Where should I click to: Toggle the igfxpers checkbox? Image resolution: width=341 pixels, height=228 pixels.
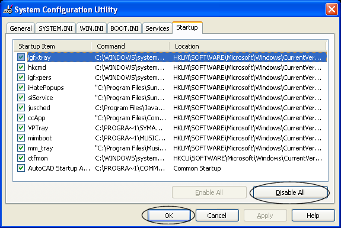21,78
